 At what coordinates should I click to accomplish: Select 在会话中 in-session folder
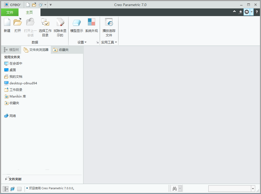click(13, 64)
